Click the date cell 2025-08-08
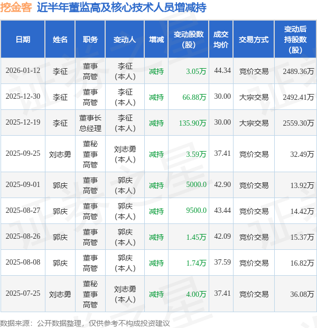The height and width of the screenshot is (328, 317). point(23,263)
